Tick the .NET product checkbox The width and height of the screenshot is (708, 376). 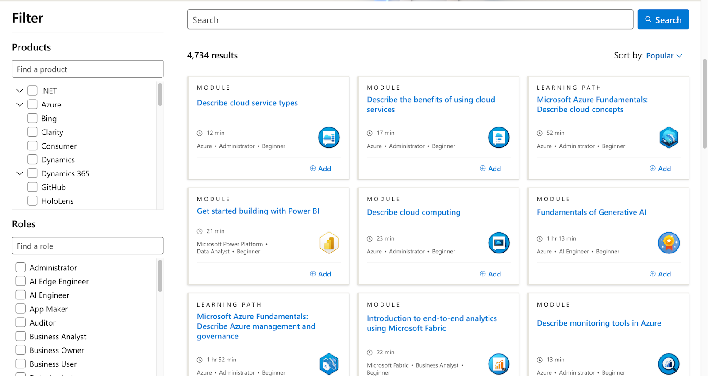pos(32,91)
